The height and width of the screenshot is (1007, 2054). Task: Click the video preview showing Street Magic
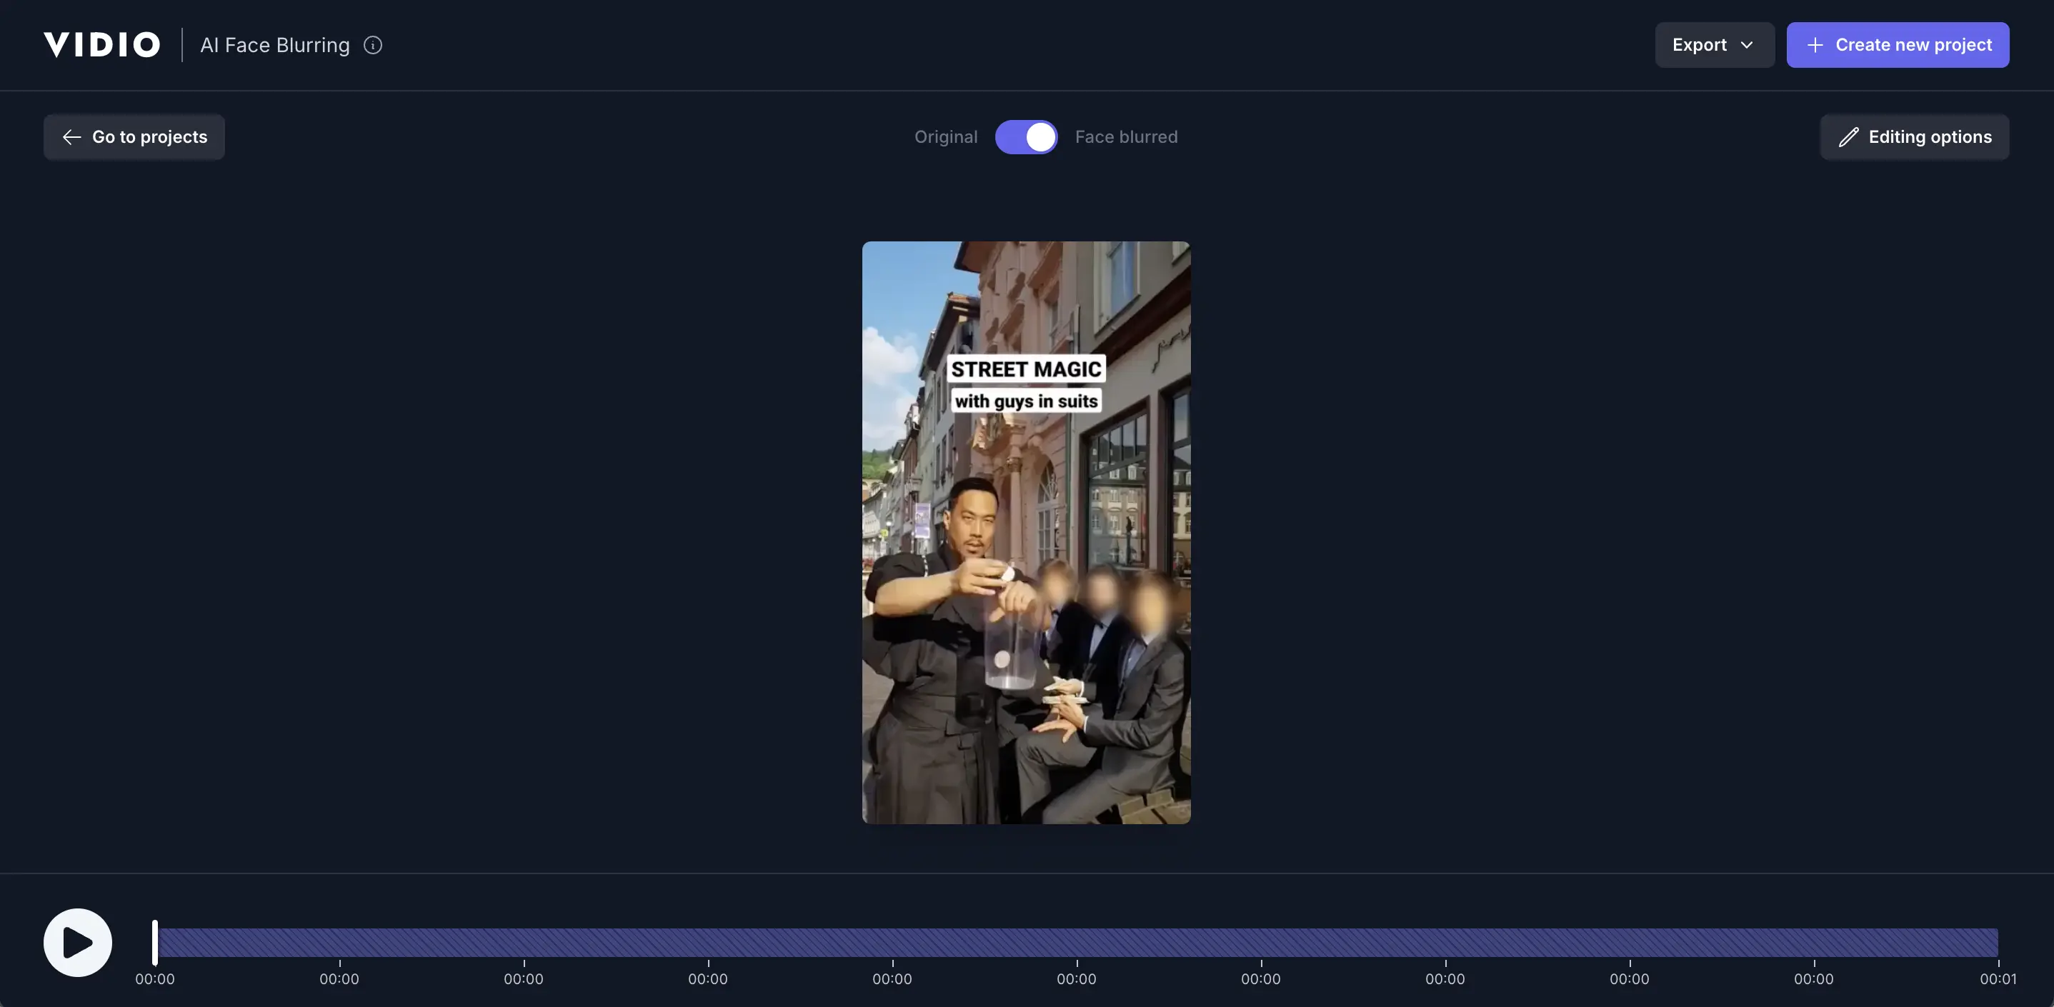point(1026,533)
